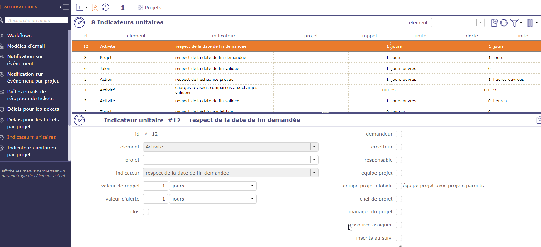Click the menu search field
541x247 pixels.
click(x=36, y=20)
